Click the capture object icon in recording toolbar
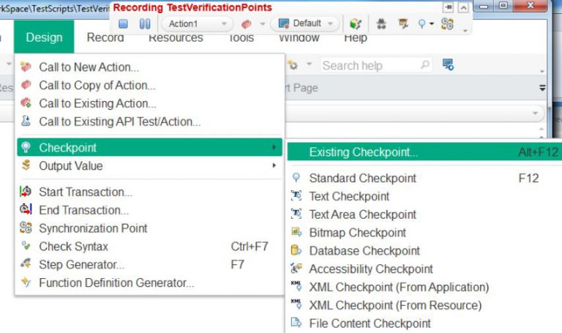Screen dimensions: 562x333 (356, 24)
